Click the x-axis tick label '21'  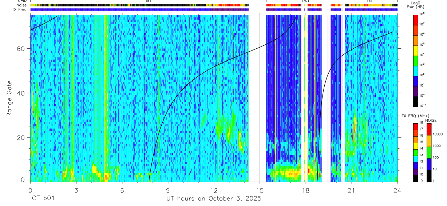[x=351, y=190]
